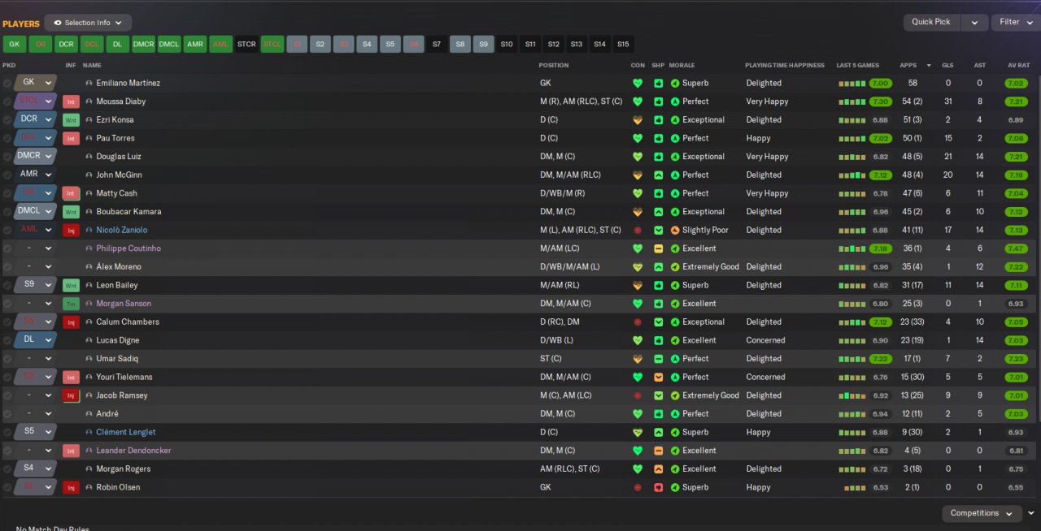Click Calum Chambers's Inj injury badge
The height and width of the screenshot is (531, 1041).
pyautogui.click(x=72, y=322)
